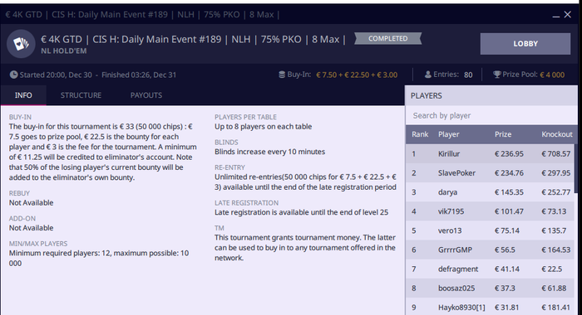Screen dimensions: 582x315
Task: Click the PLAYERS panel heading
Action: 426,96
